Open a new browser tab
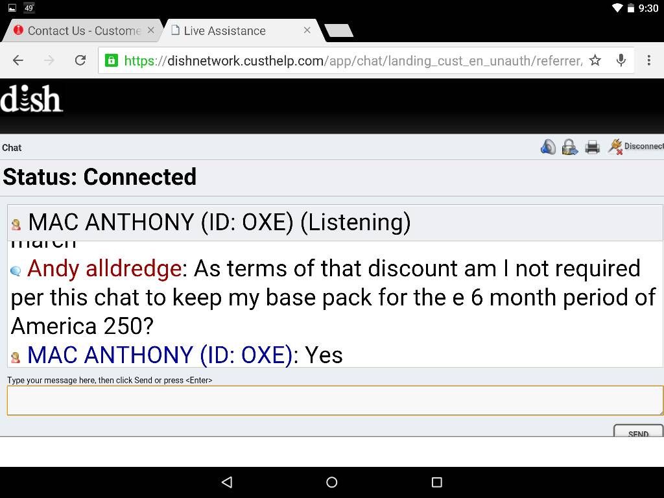The width and height of the screenshot is (664, 498). click(338, 30)
